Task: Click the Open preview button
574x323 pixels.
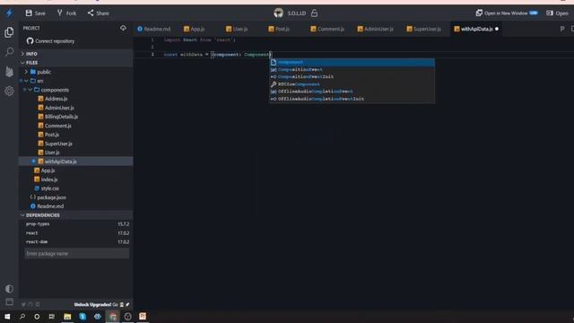Action: [x=557, y=13]
